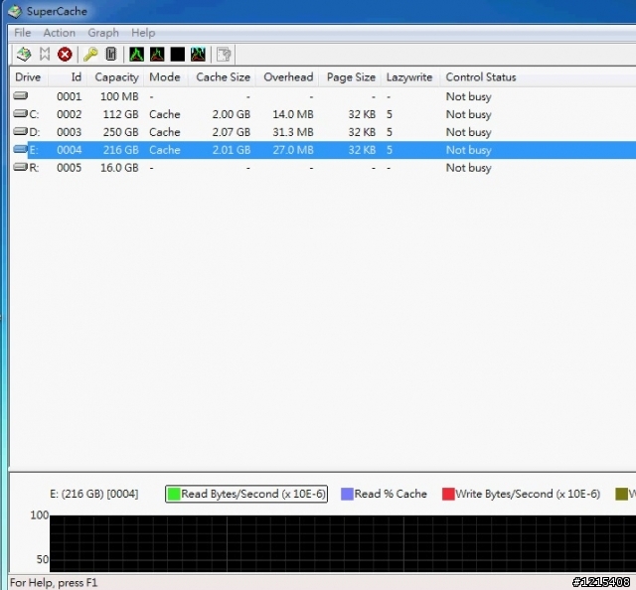Click the grey memory chip toolbar icon
Viewport: 636px width, 590px height.
(x=110, y=54)
